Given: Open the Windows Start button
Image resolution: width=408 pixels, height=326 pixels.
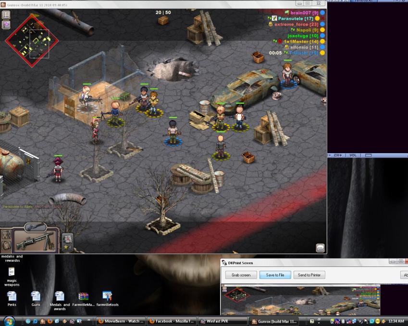Looking at the screenshot, I should (x=9, y=321).
